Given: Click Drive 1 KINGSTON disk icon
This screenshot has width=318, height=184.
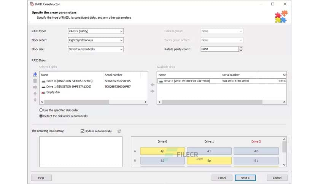Looking at the screenshot, I should (x=43, y=87).
